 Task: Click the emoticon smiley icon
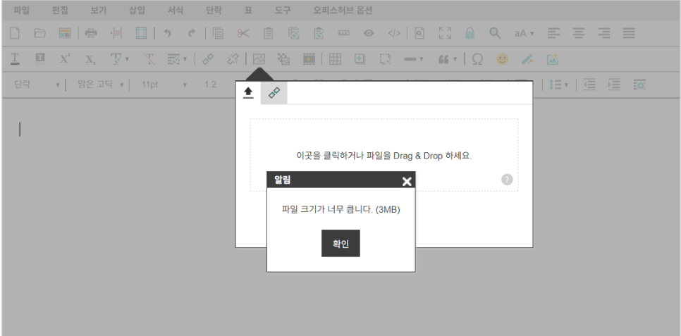[502, 59]
